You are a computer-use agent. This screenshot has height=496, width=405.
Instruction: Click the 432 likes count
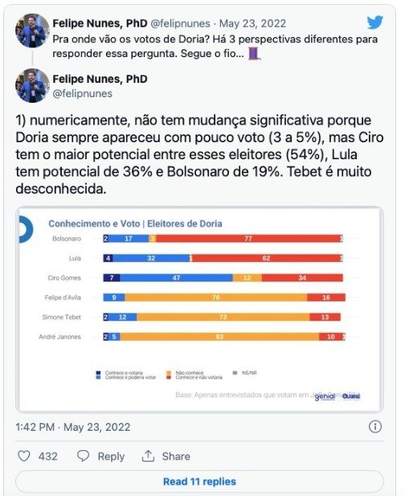click(47, 457)
